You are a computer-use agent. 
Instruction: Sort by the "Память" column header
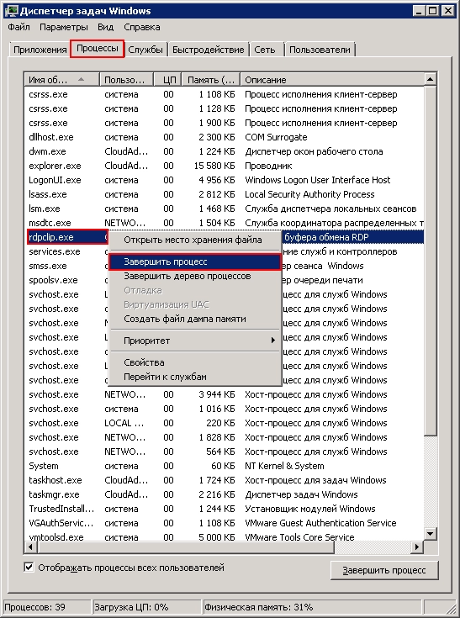point(210,80)
